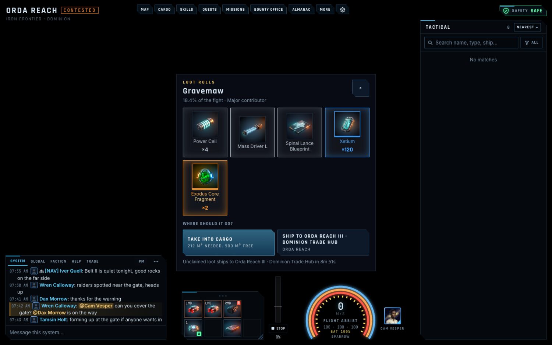
Task: Open Cam Vesper pilot portrait
Action: coord(392,316)
